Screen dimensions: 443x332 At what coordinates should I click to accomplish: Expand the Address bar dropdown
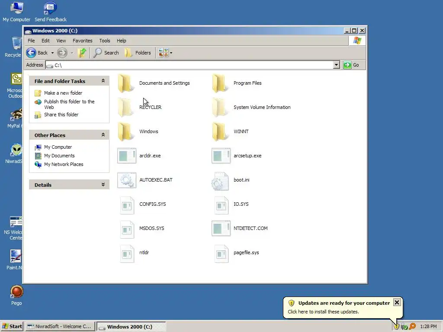pyautogui.click(x=336, y=65)
